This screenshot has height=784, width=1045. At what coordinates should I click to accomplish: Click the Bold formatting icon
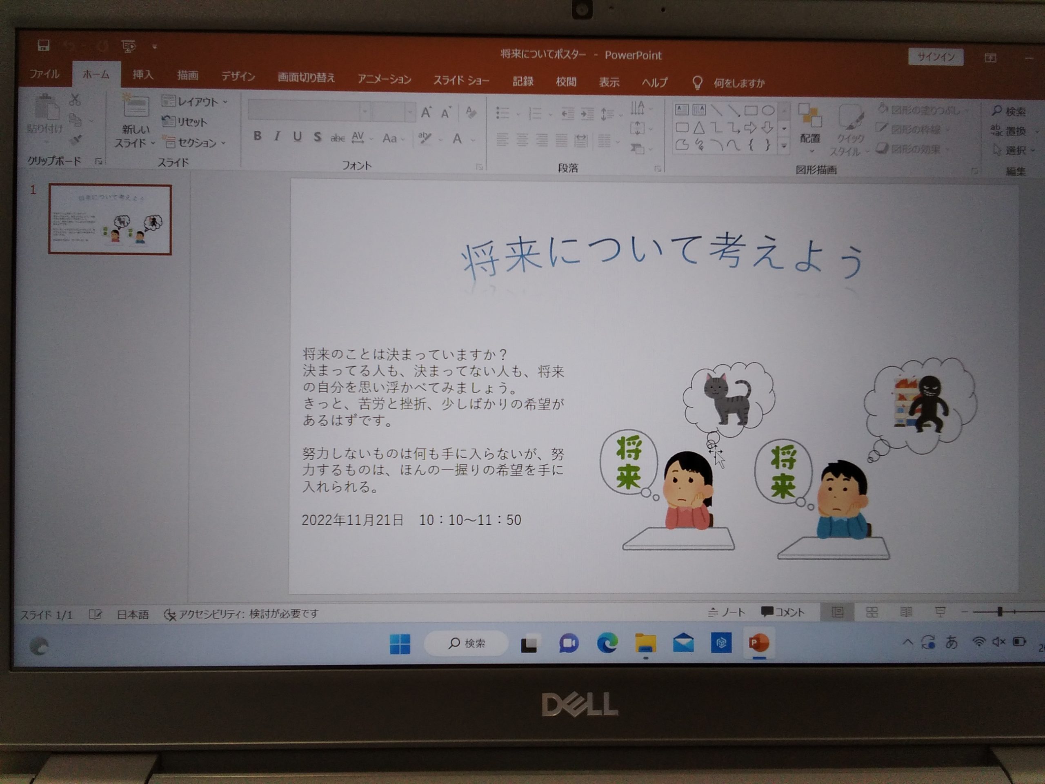tap(257, 136)
